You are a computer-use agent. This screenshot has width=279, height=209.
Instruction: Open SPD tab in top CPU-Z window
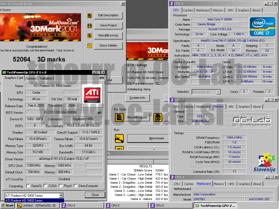click(x=231, y=10)
